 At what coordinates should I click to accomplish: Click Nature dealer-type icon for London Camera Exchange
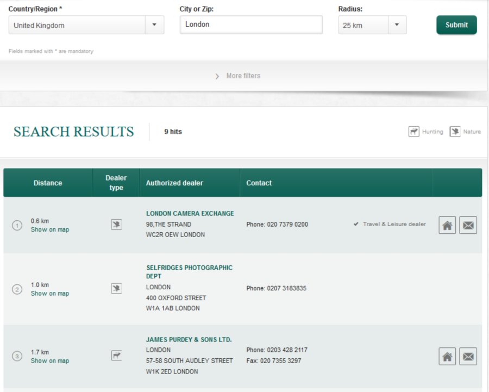pos(116,225)
